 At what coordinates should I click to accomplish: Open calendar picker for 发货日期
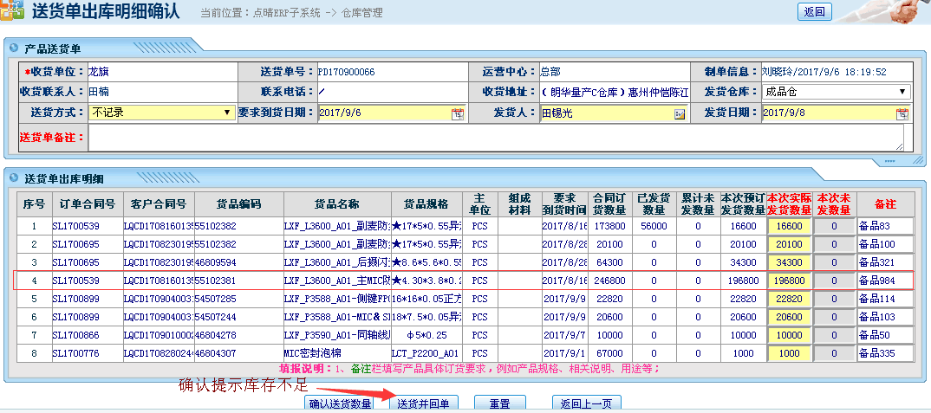[x=902, y=113]
